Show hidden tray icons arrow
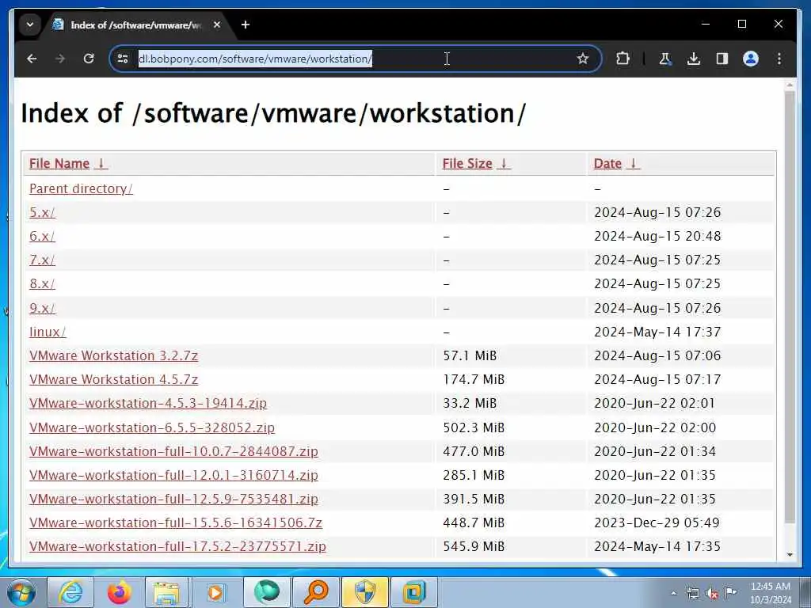 (x=673, y=593)
